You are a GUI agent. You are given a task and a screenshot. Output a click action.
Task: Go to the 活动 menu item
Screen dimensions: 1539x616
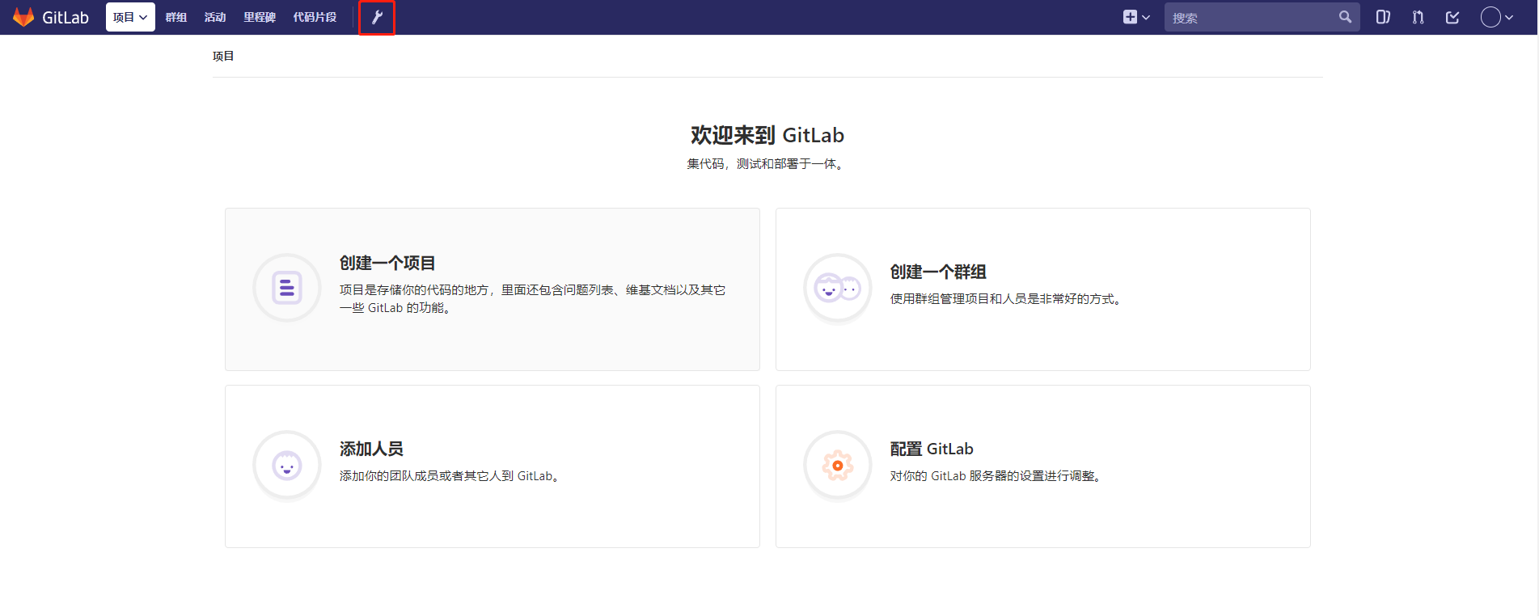[x=215, y=17]
